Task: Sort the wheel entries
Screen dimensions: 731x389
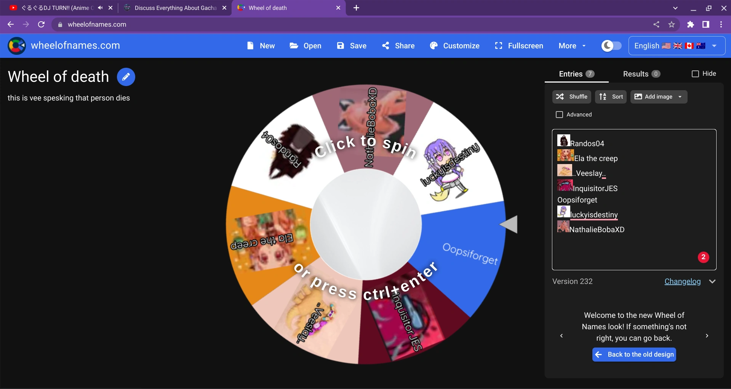Action: point(611,97)
